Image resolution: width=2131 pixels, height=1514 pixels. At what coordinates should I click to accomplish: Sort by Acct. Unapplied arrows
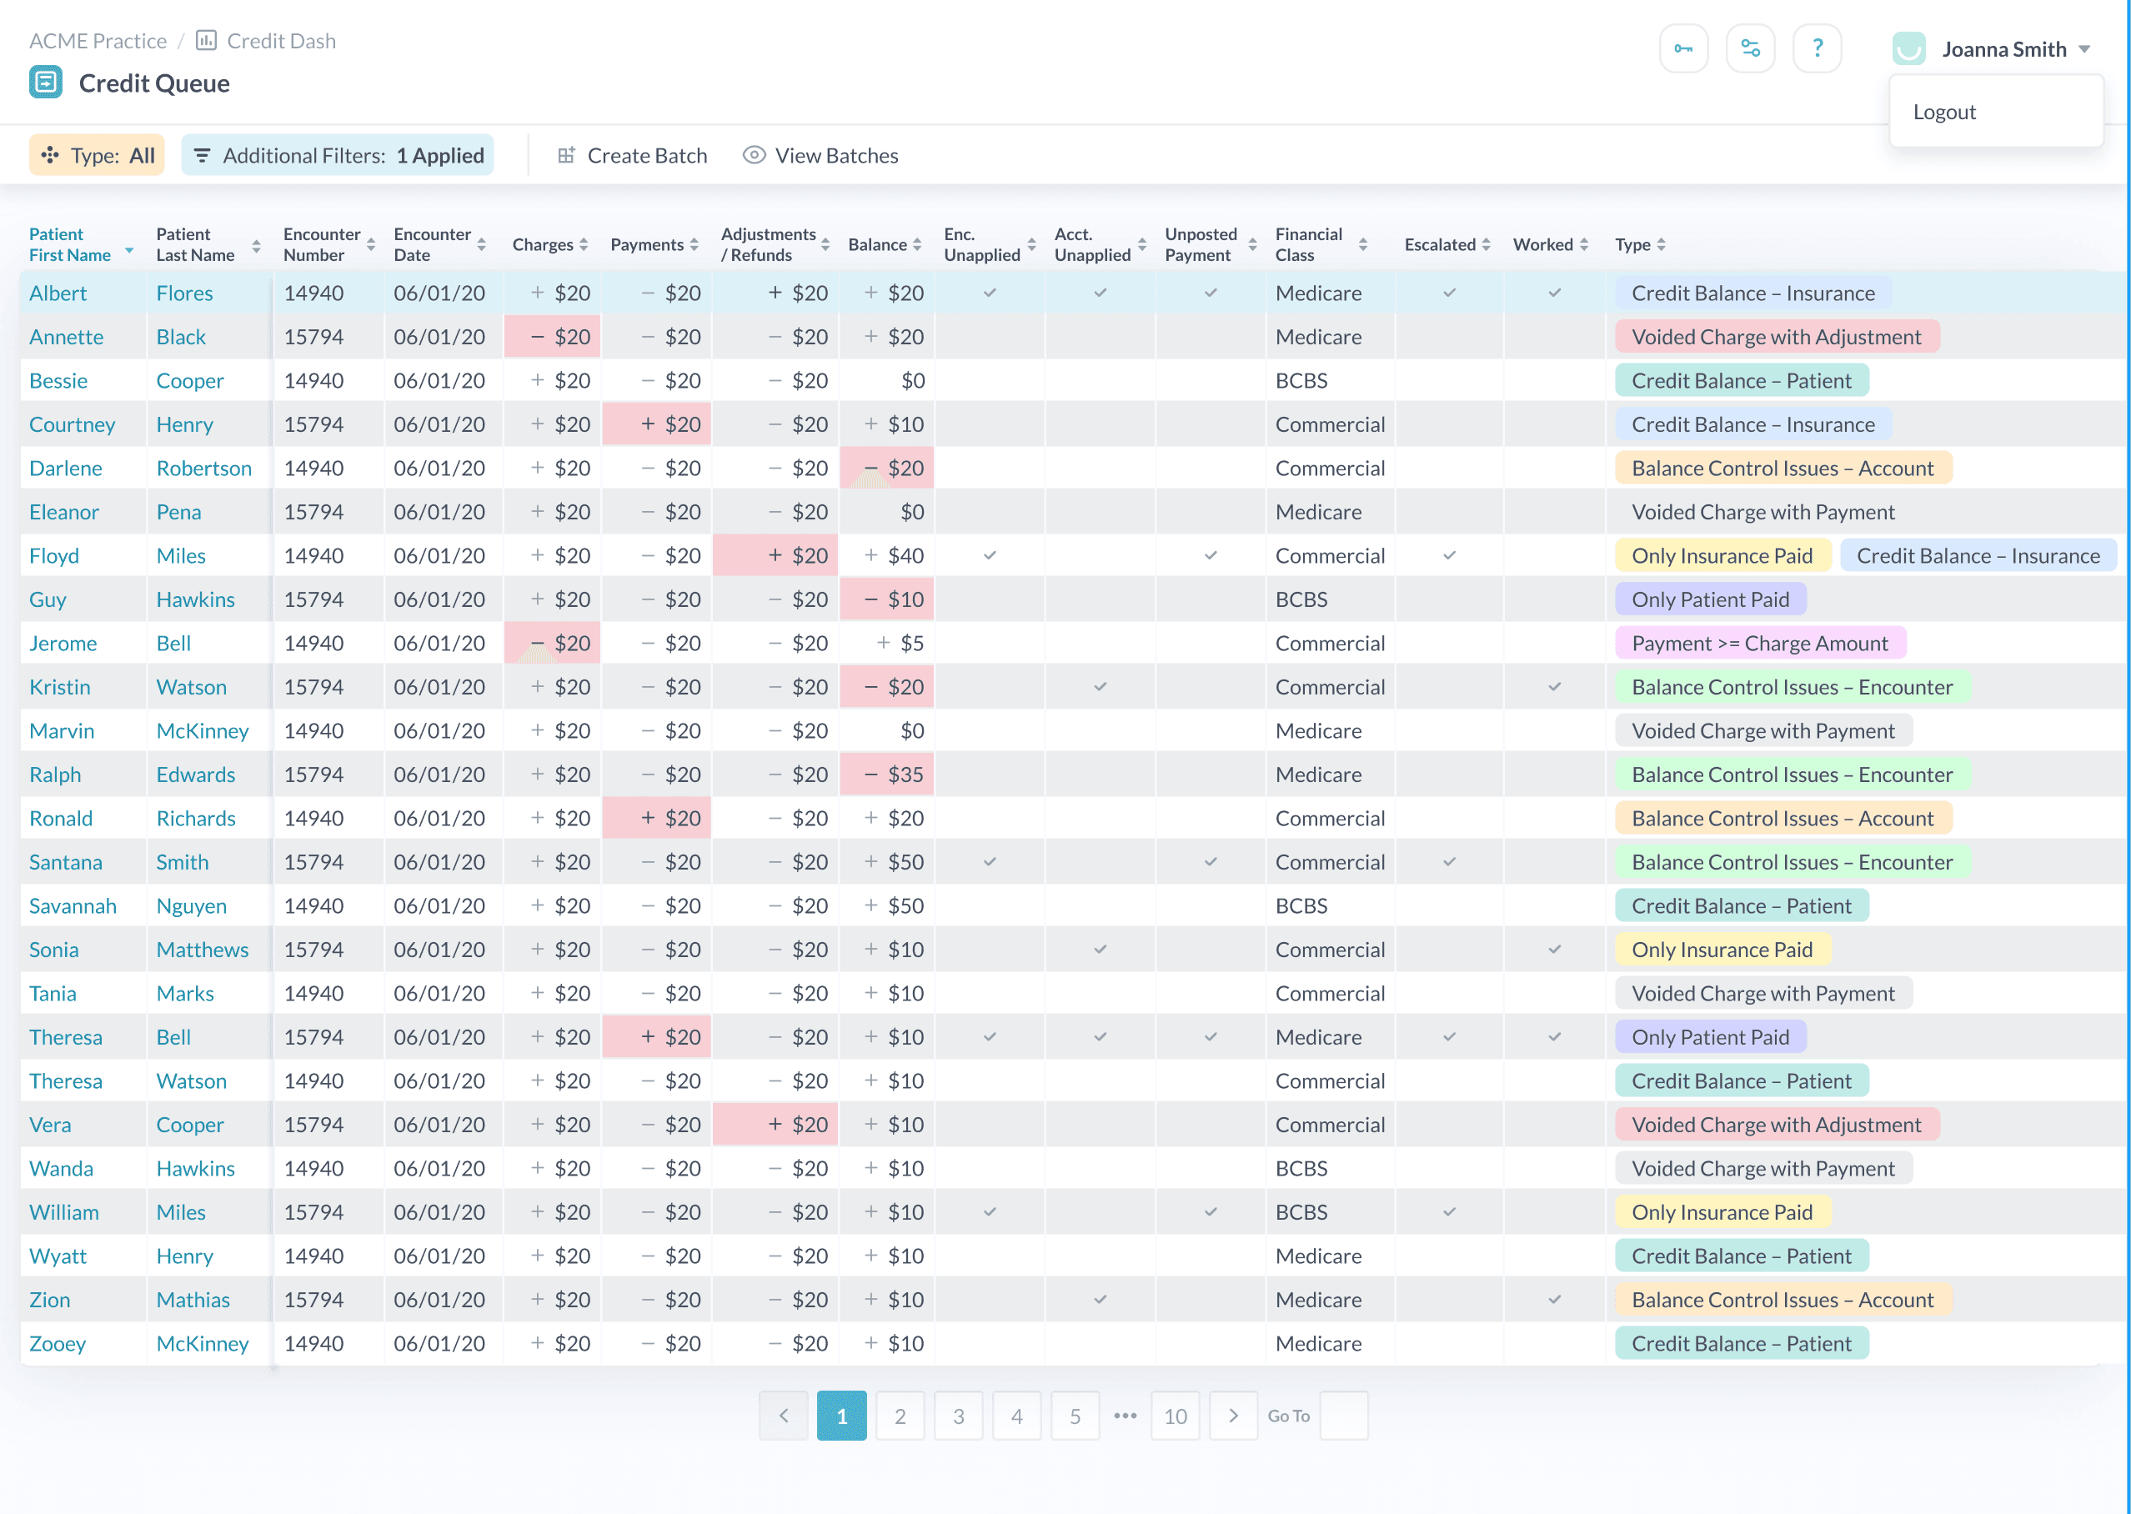coord(1142,245)
